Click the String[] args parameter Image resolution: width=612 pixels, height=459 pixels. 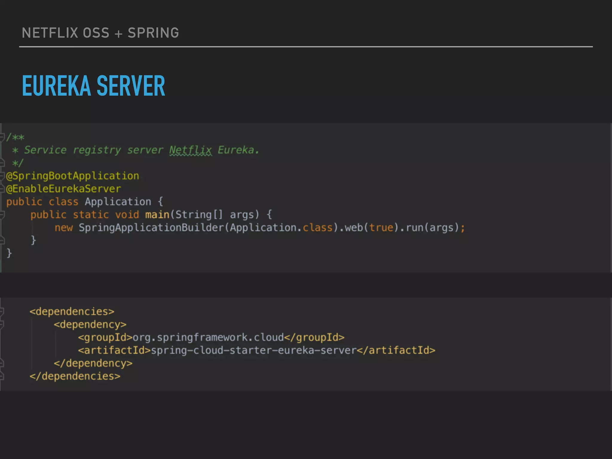[215, 215]
